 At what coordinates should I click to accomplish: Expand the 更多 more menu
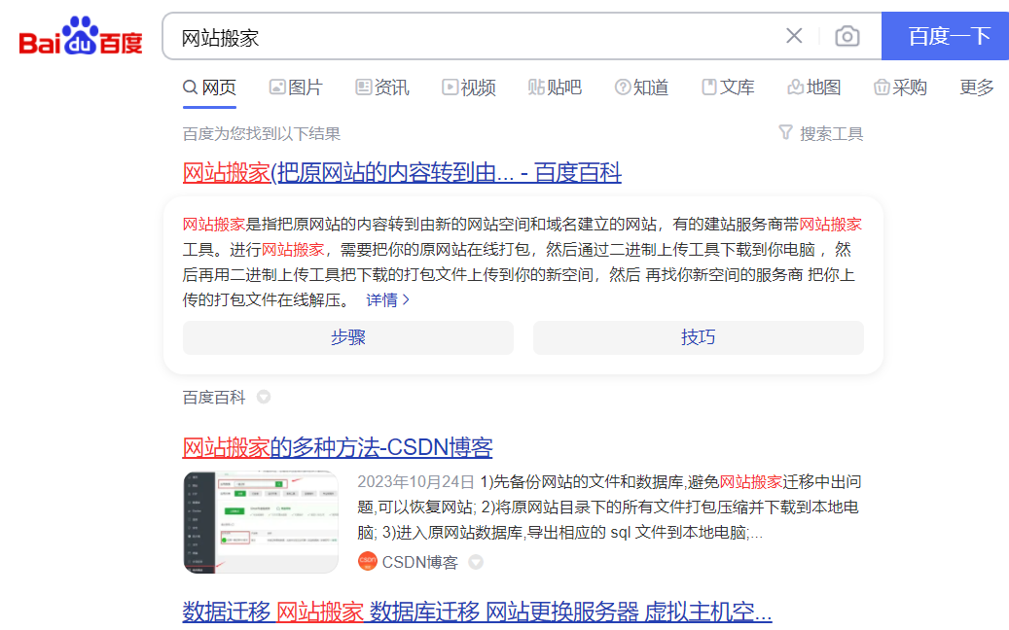coord(977,87)
